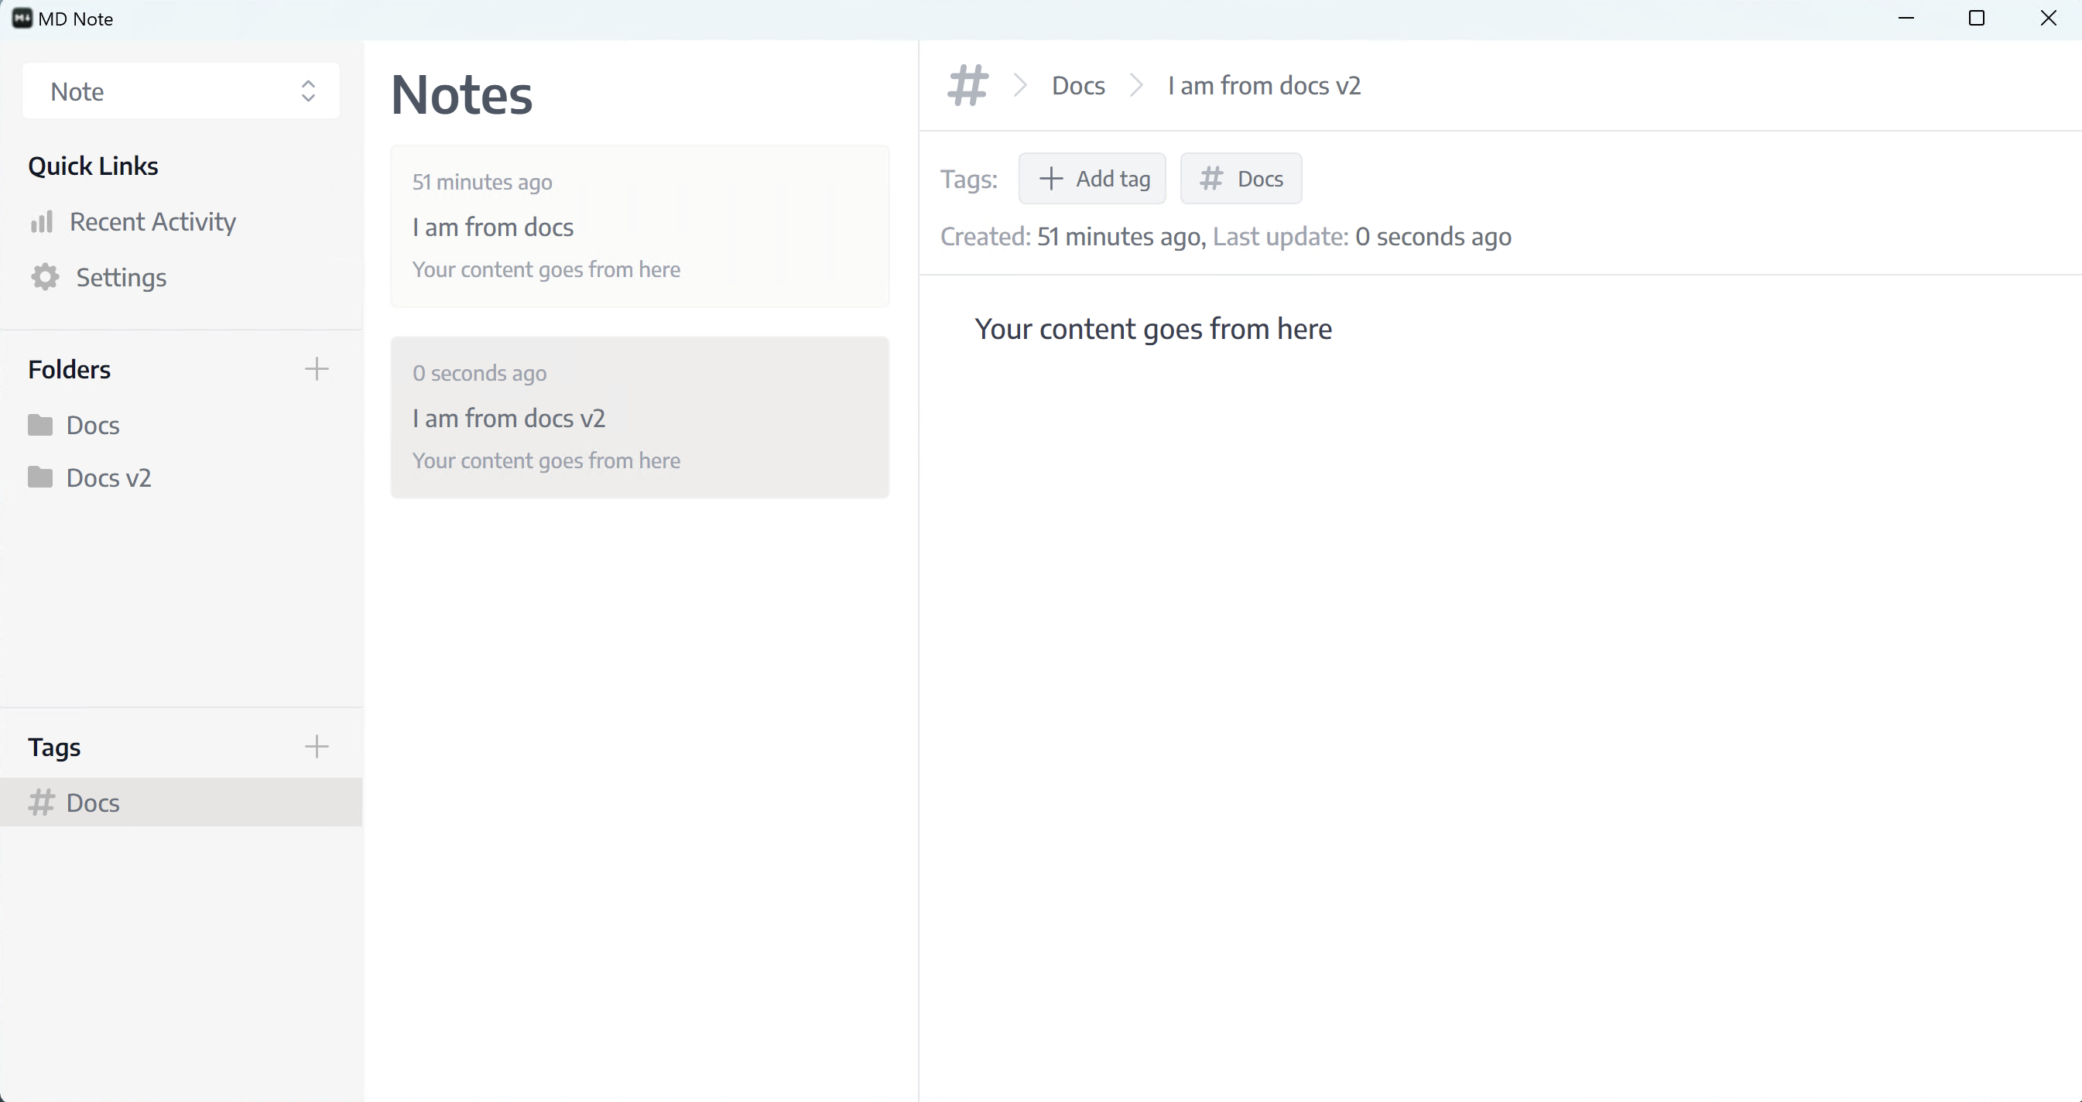This screenshot has height=1102, width=2082.
Task: Click the MD Note app logo
Action: pos(21,18)
